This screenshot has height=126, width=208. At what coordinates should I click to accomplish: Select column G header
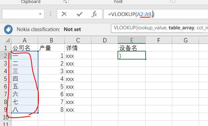tap(185, 40)
